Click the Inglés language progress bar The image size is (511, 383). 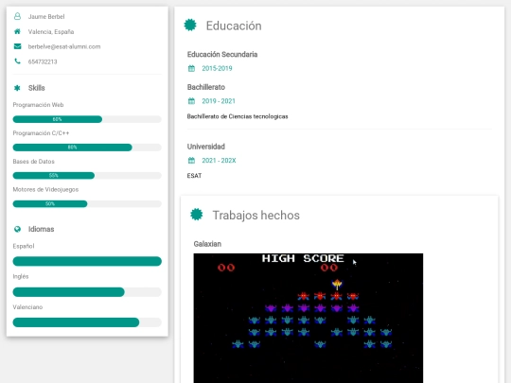click(x=87, y=292)
